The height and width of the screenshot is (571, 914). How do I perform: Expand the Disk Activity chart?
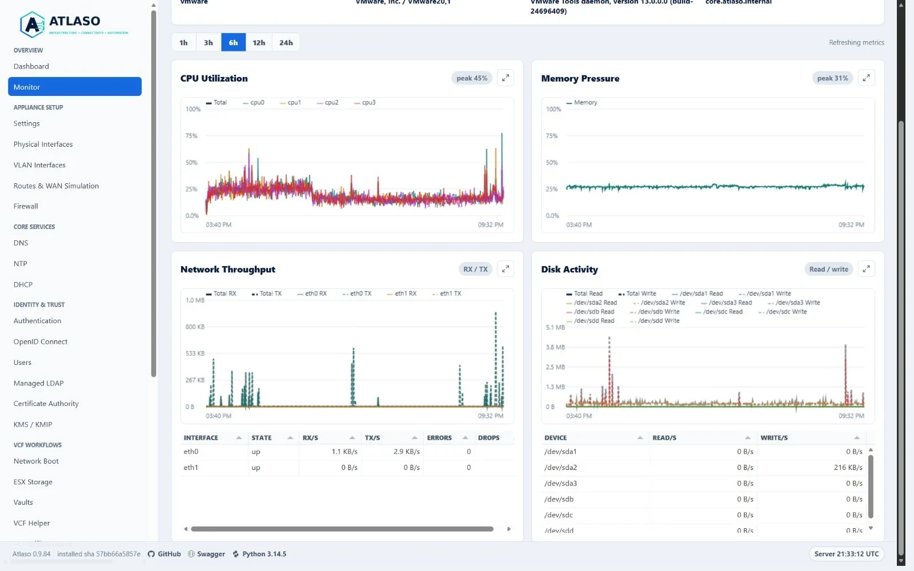tap(866, 269)
